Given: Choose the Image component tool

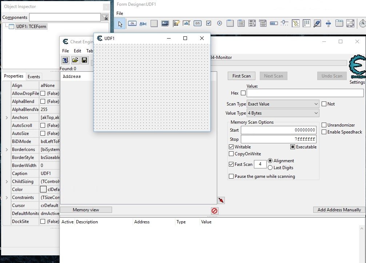Looking at the screenshot, I should point(165,24).
